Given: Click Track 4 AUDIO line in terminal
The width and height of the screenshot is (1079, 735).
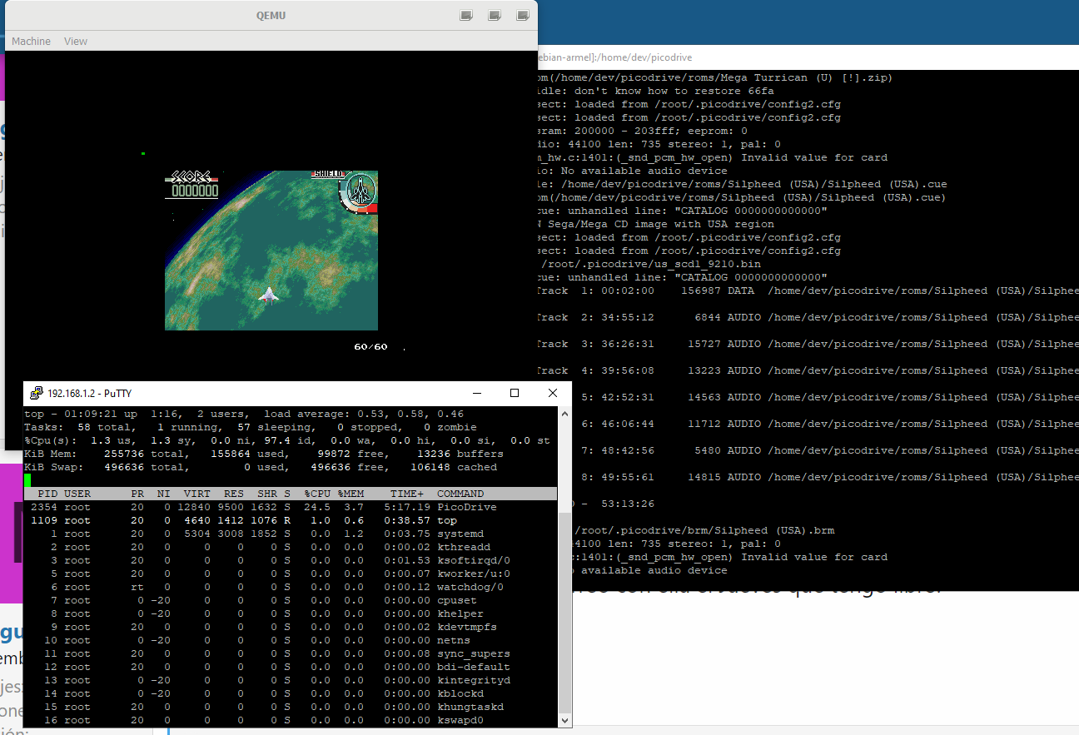Looking at the screenshot, I should click(808, 370).
